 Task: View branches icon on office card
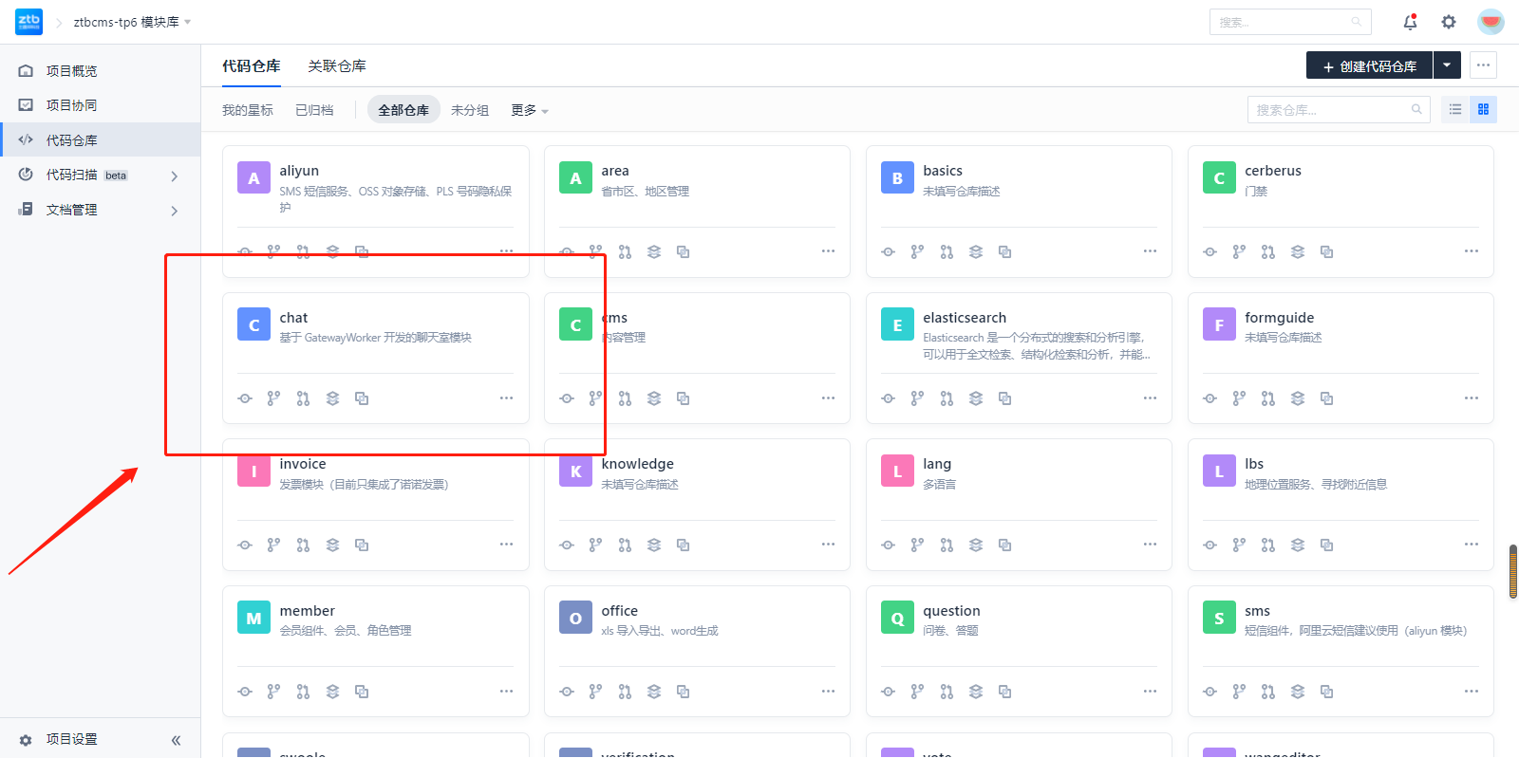[595, 692]
